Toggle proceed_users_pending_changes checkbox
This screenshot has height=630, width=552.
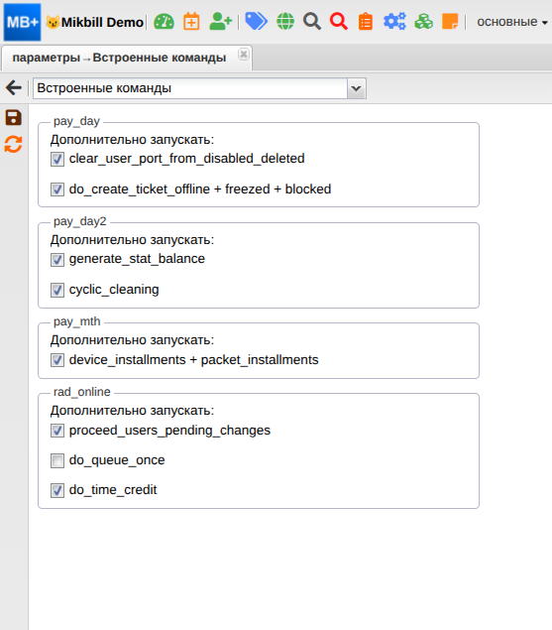pyautogui.click(x=57, y=431)
